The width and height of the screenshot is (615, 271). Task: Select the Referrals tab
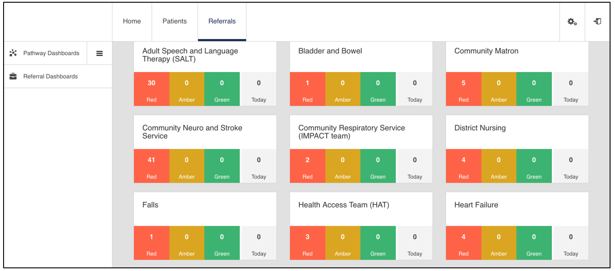(x=222, y=22)
